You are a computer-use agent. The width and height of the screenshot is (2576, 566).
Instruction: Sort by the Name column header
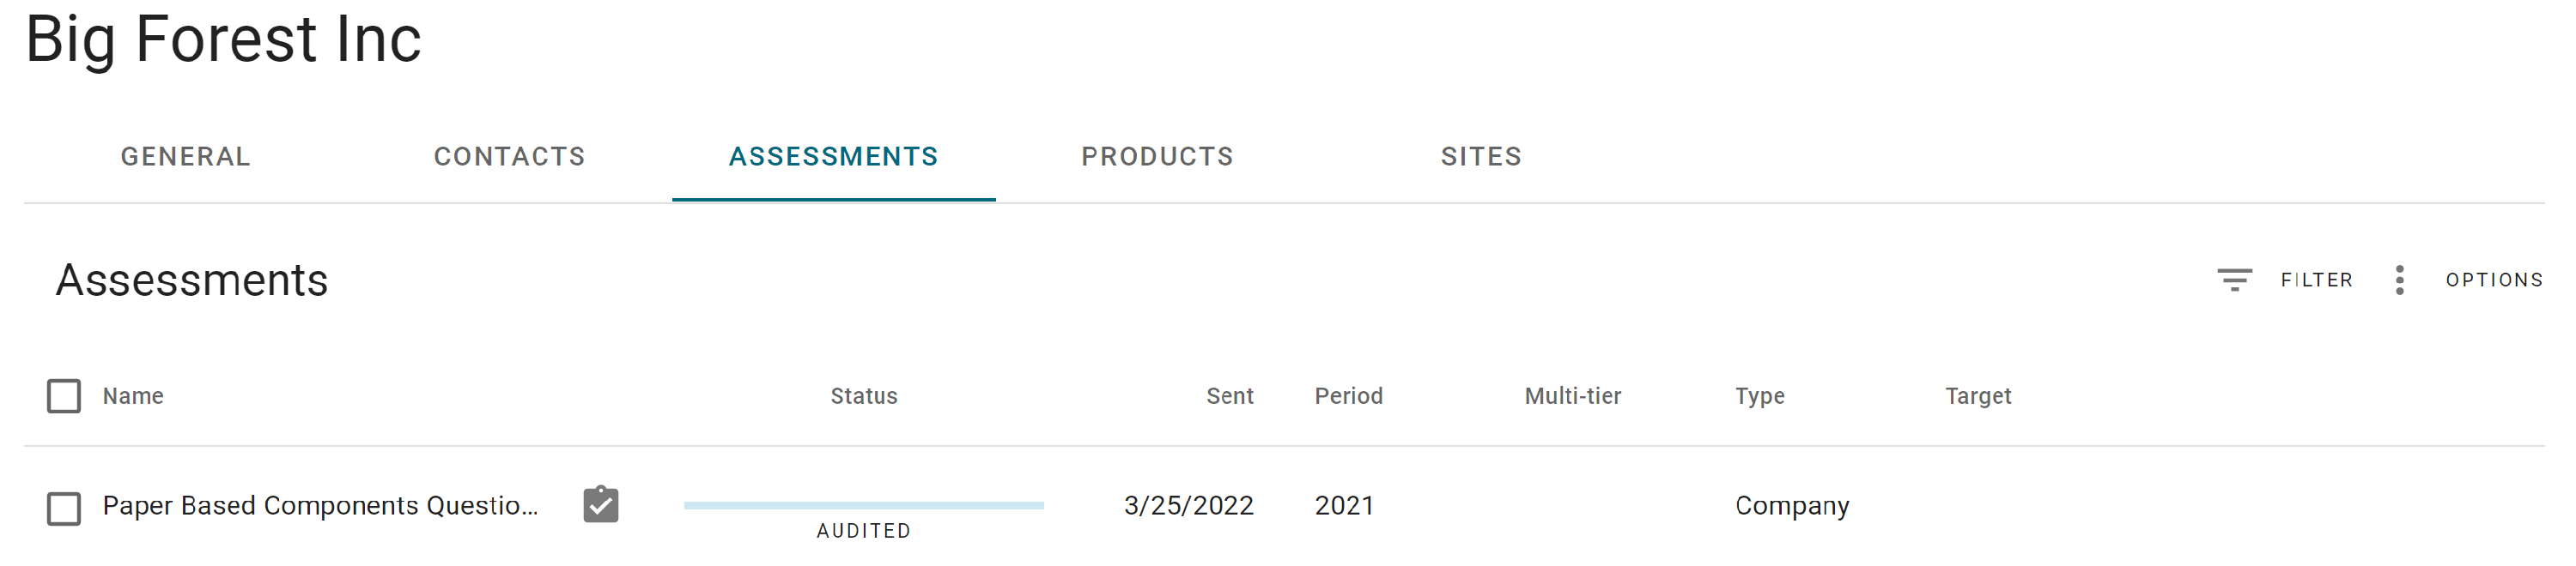[133, 396]
